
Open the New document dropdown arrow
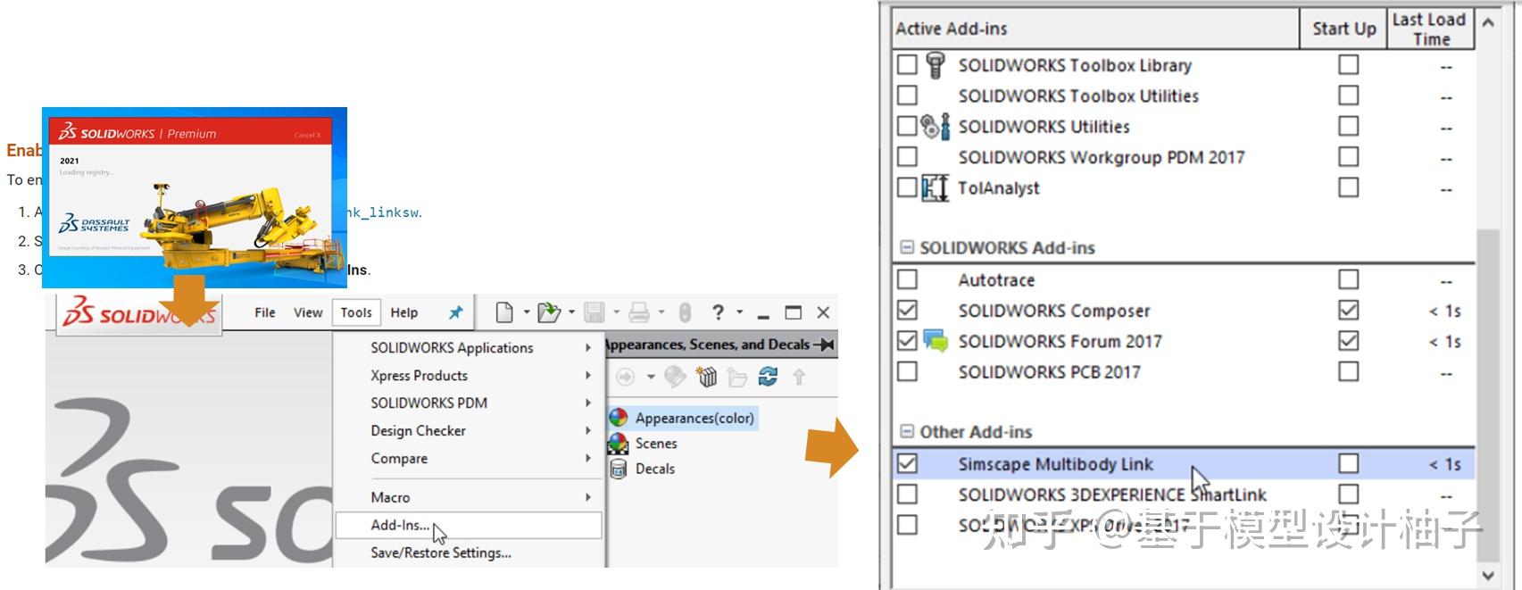[526, 312]
